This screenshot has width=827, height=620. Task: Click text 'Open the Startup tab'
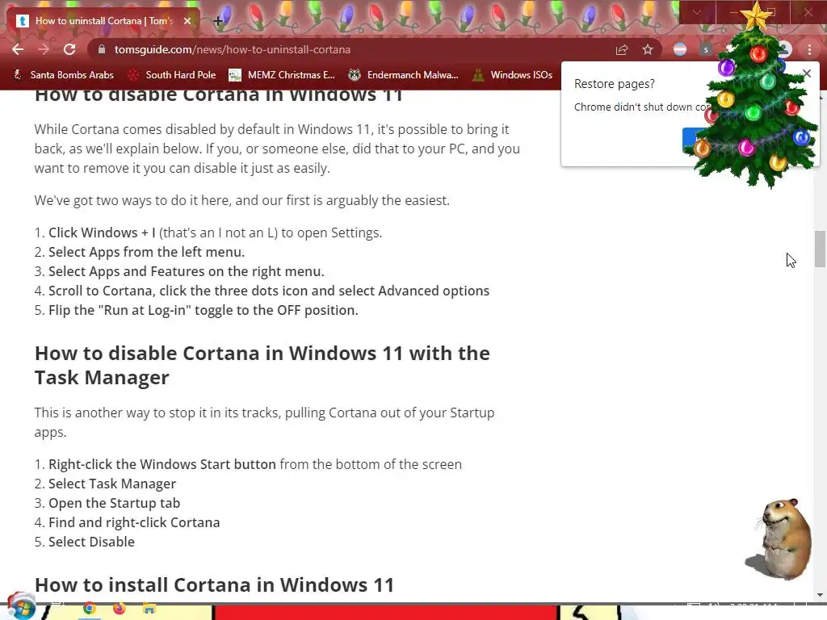(x=115, y=503)
